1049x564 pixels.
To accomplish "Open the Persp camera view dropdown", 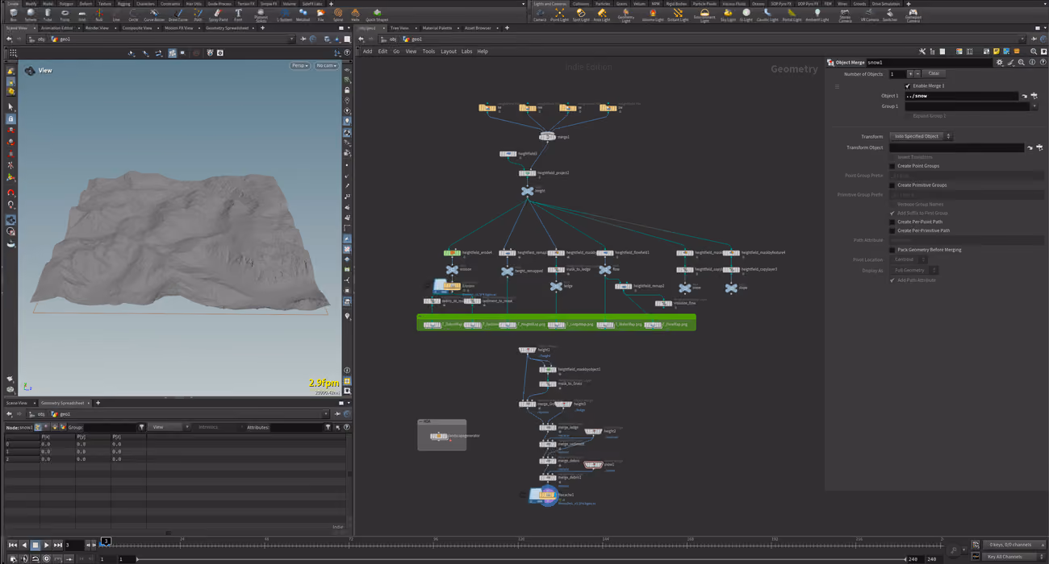I will click(299, 65).
